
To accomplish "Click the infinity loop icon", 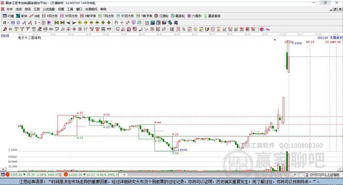I will (x=268, y=29).
